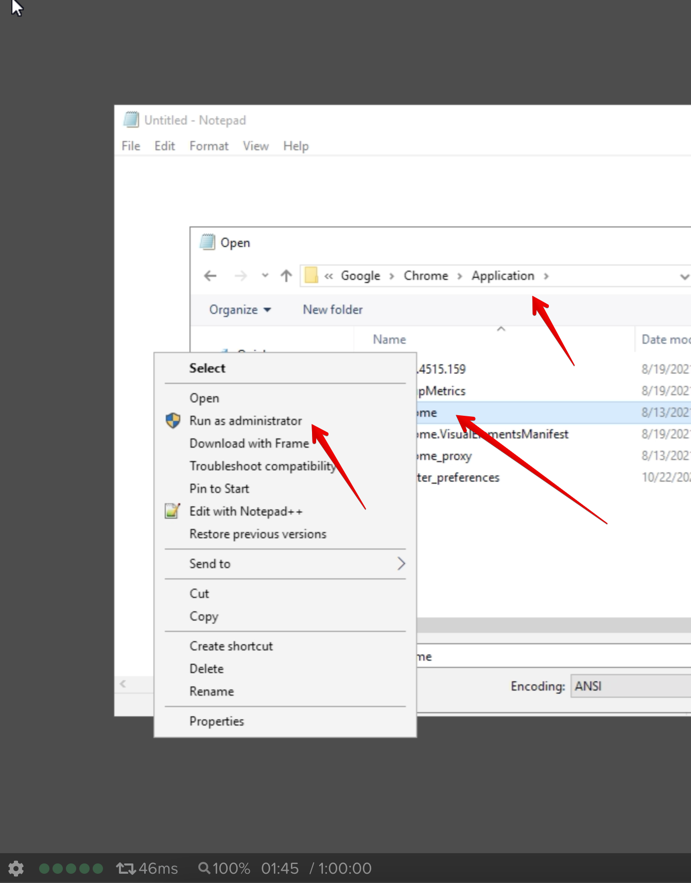
Task: Click the folder icon in address bar
Action: [311, 275]
